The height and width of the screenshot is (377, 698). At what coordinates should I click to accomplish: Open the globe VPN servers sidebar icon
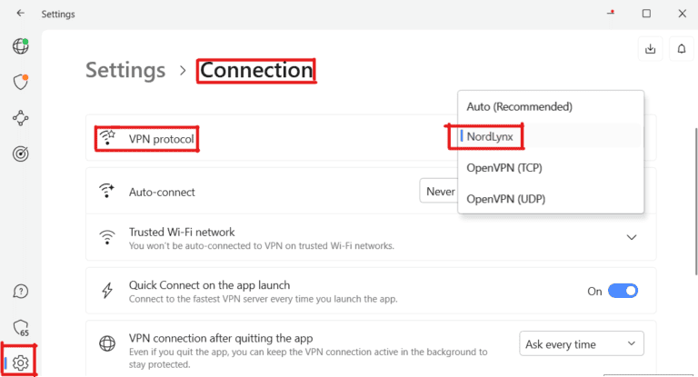(x=20, y=46)
